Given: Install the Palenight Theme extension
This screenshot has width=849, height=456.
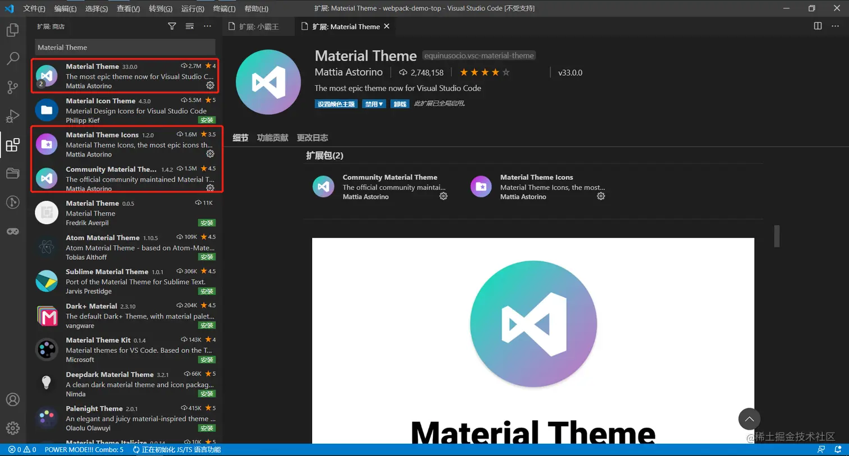Looking at the screenshot, I should [x=207, y=428].
